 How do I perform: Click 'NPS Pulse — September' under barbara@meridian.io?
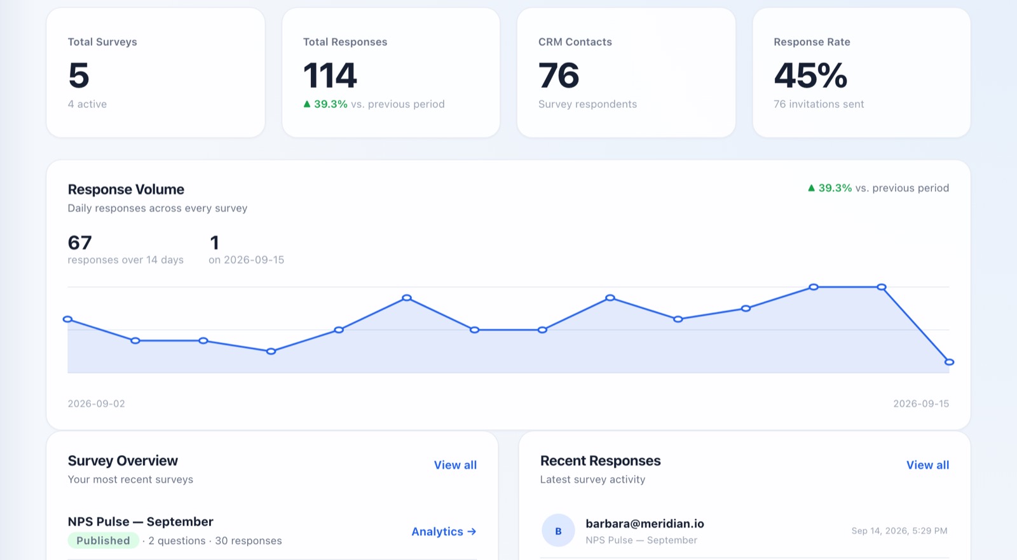click(641, 540)
